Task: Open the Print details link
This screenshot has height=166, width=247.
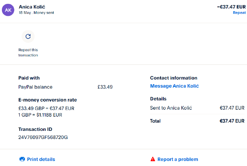Action: pyautogui.click(x=41, y=159)
